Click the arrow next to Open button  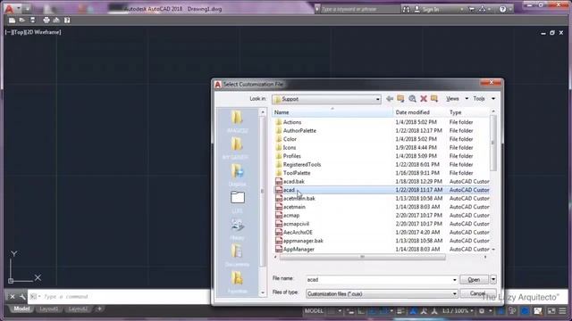(493, 279)
